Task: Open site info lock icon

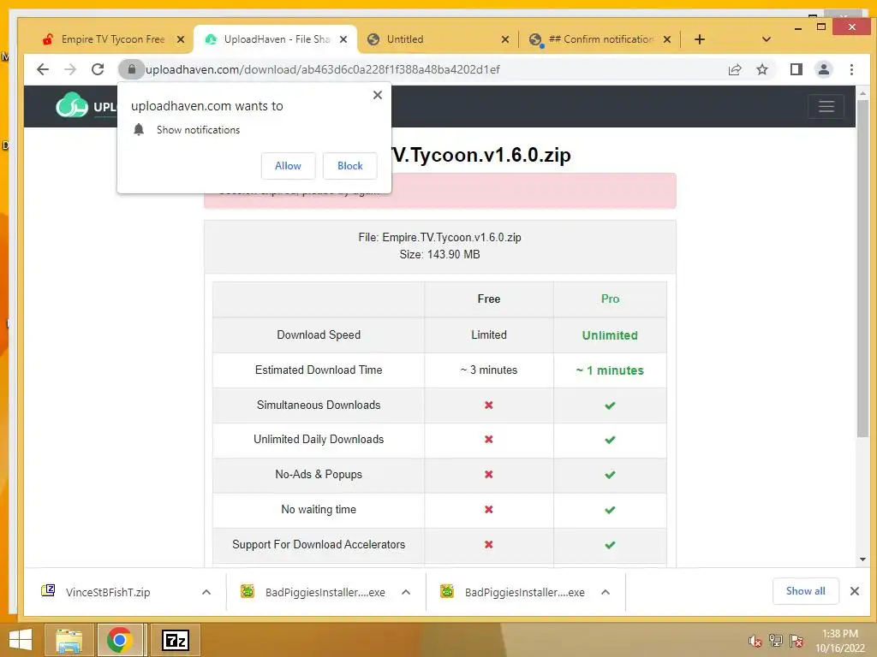Action: pos(132,69)
